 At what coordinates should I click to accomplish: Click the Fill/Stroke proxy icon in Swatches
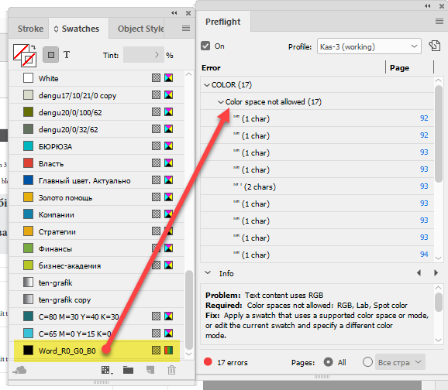pyautogui.click(x=24, y=55)
